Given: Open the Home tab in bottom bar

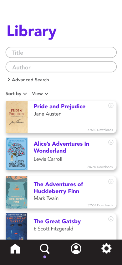Looking at the screenshot, I should [15, 249].
